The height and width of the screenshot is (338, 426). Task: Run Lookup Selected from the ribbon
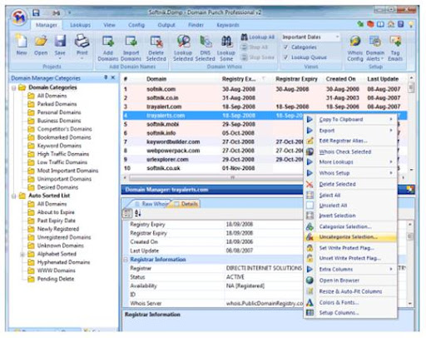click(183, 47)
